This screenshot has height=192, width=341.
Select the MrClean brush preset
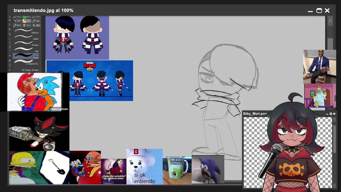26,43
